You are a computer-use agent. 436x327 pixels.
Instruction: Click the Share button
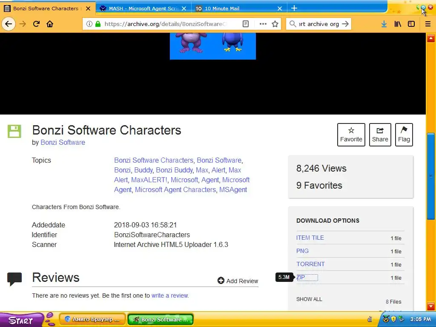[x=380, y=135]
